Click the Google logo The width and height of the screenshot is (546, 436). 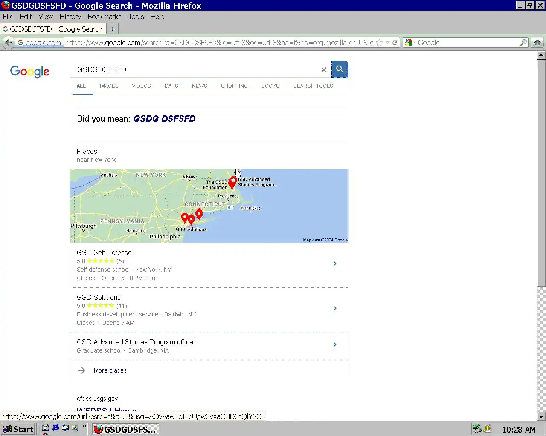[x=30, y=71]
